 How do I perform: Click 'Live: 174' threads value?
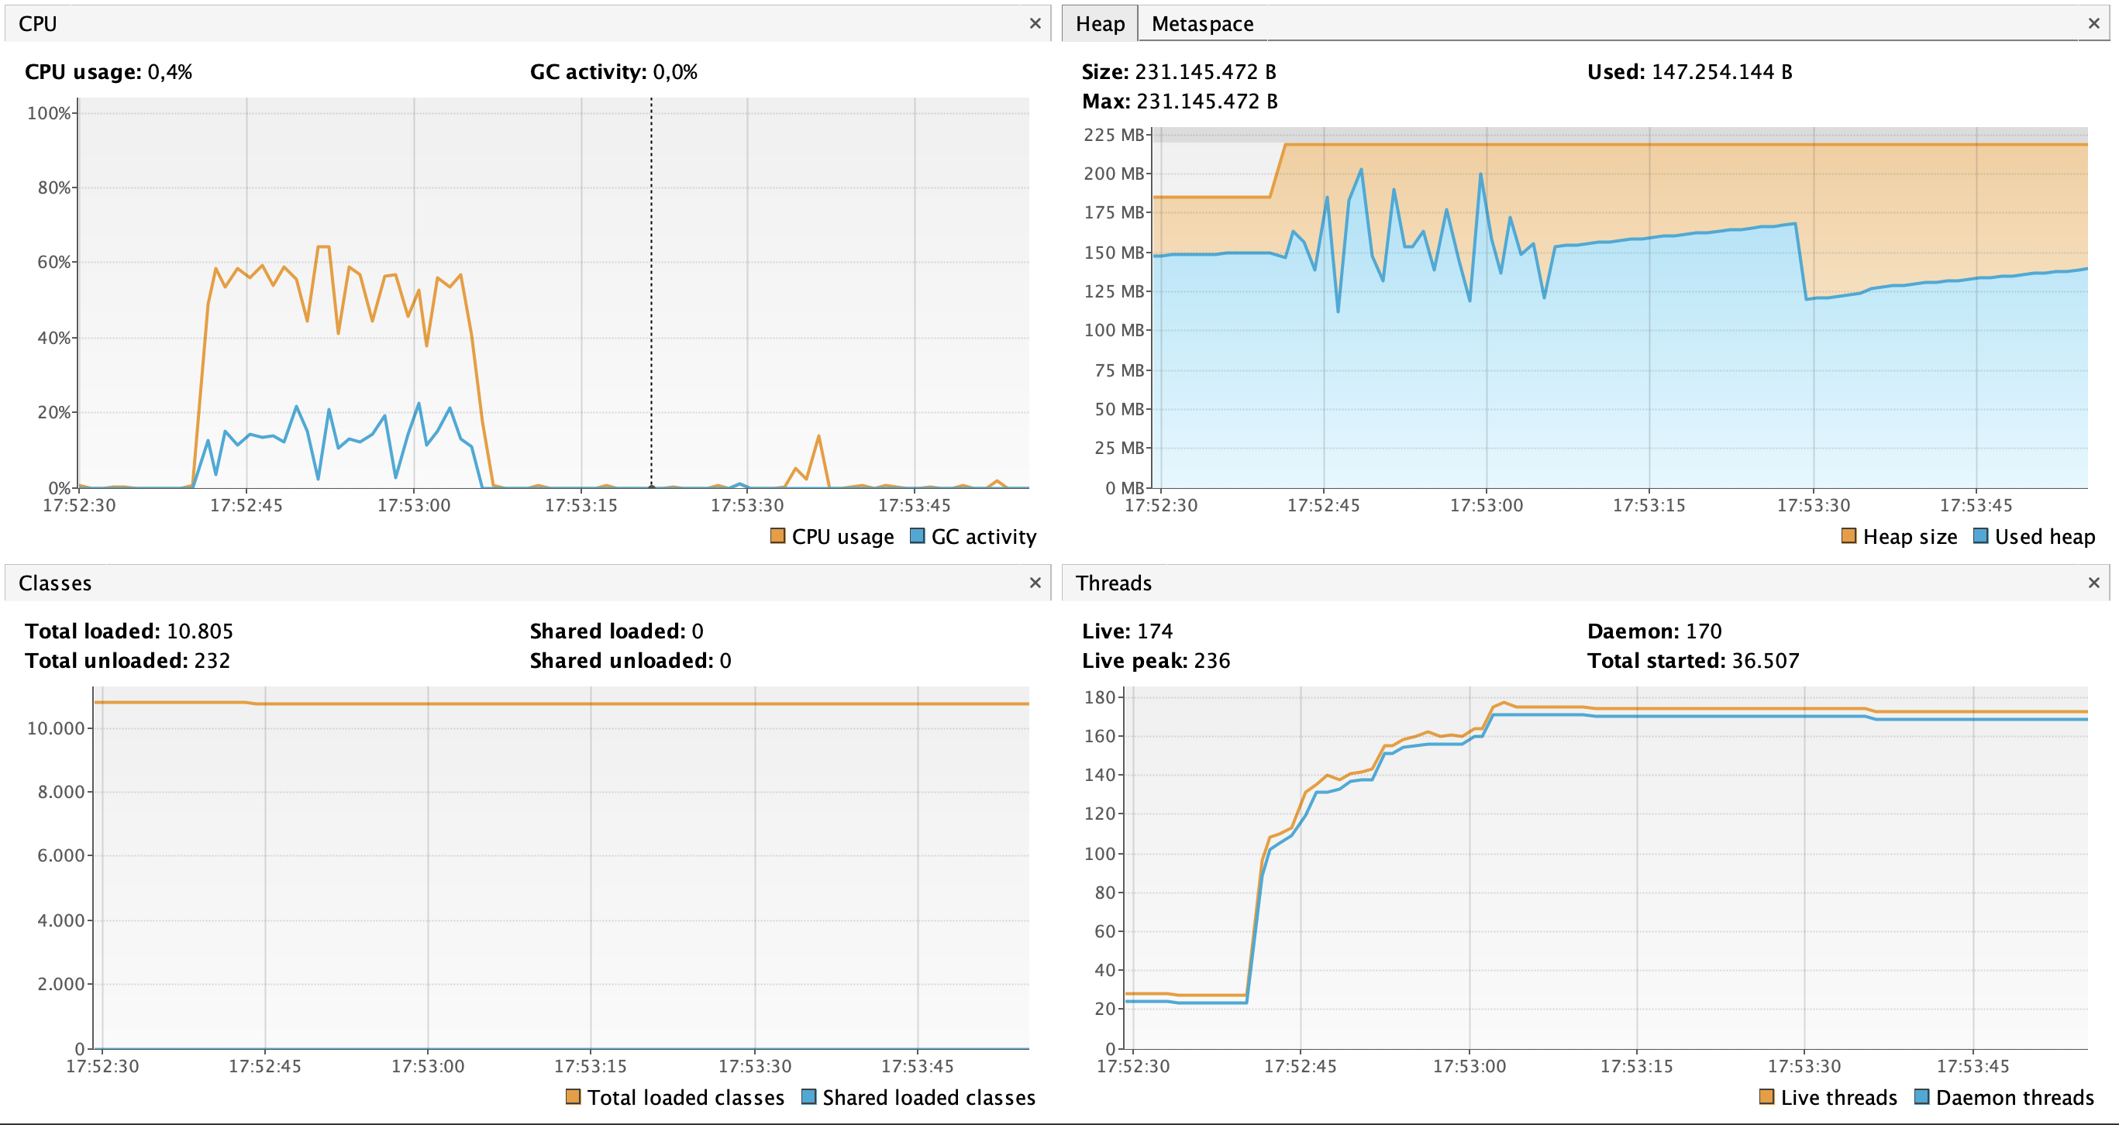coord(1127,631)
